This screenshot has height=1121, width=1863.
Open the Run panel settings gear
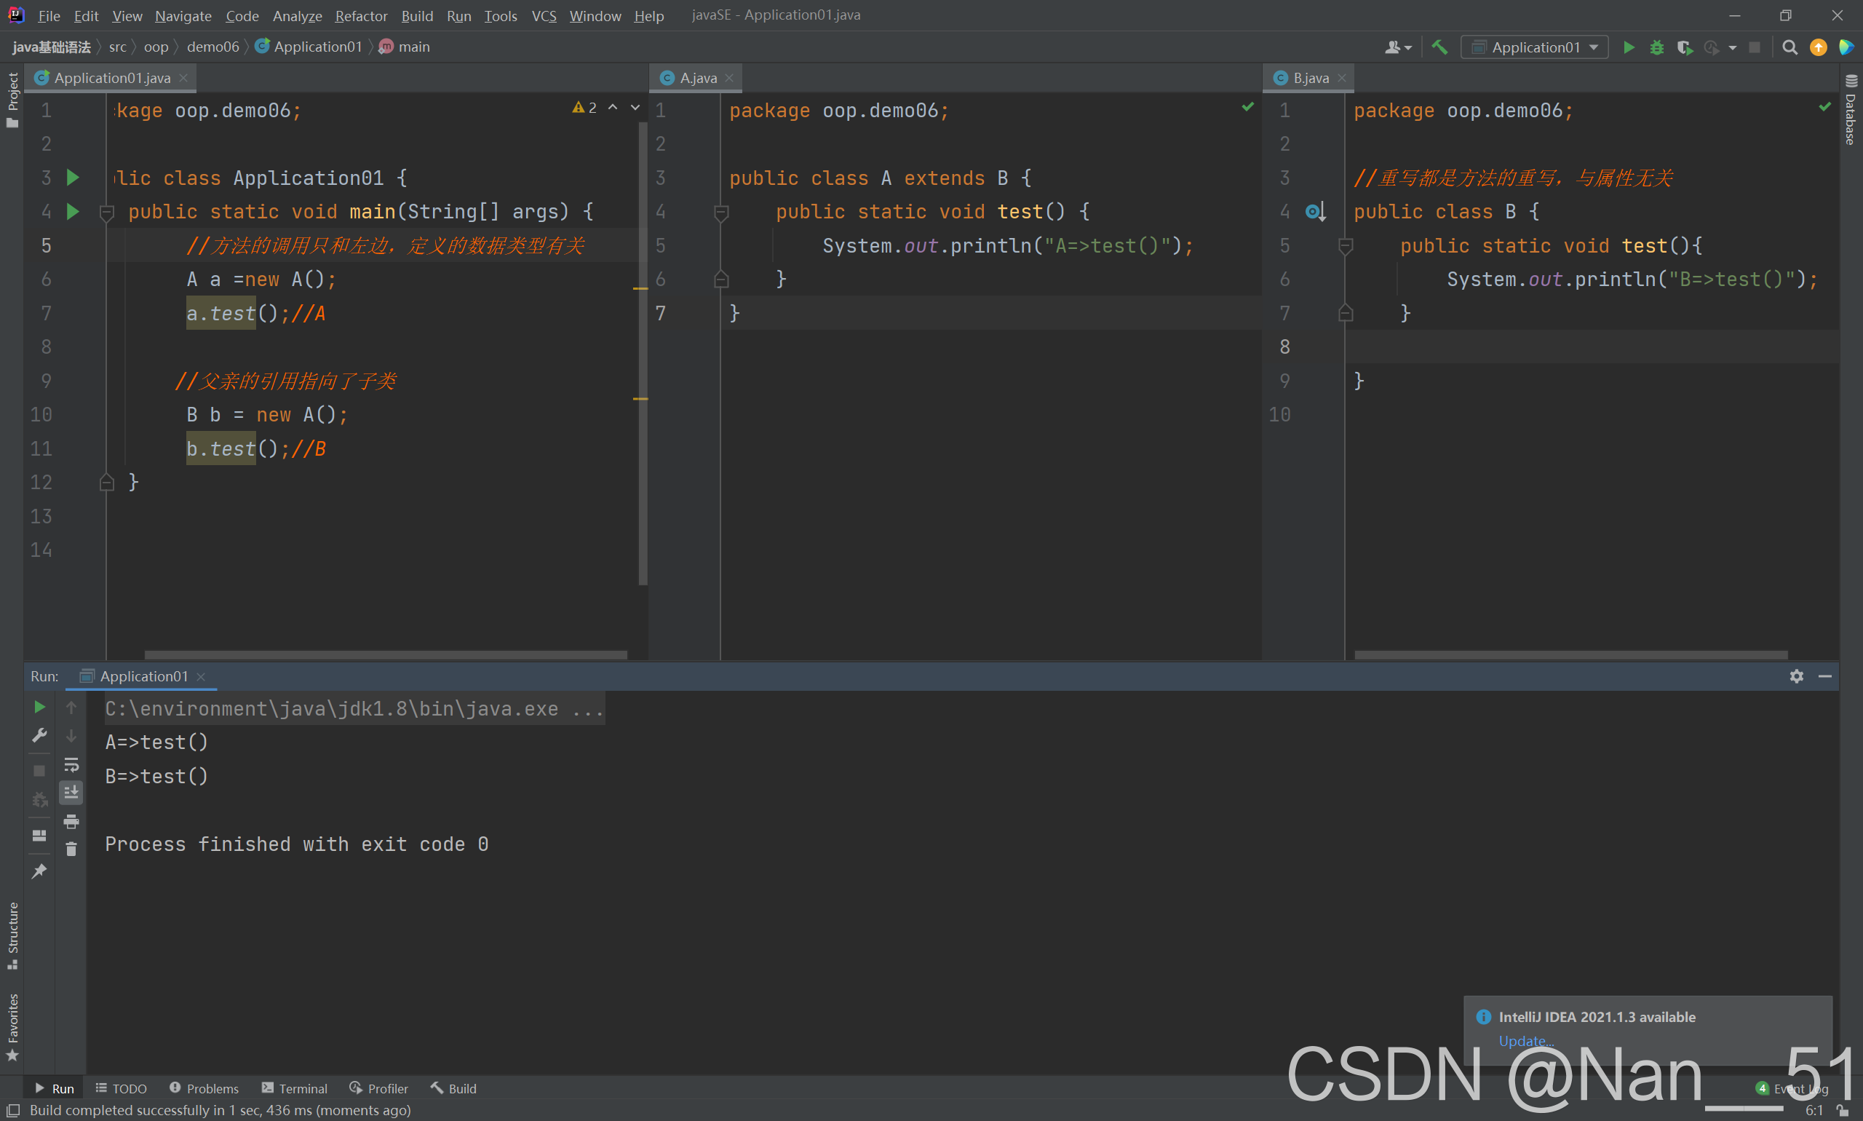click(x=1797, y=676)
